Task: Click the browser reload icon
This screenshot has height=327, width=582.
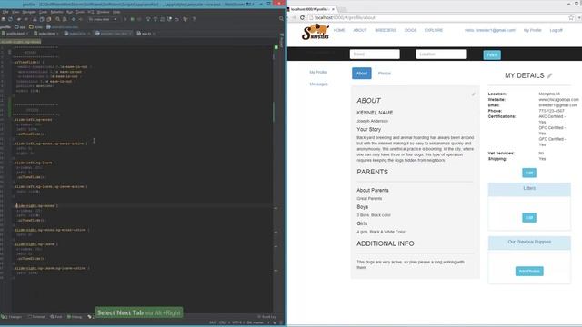Action: [x=302, y=17]
